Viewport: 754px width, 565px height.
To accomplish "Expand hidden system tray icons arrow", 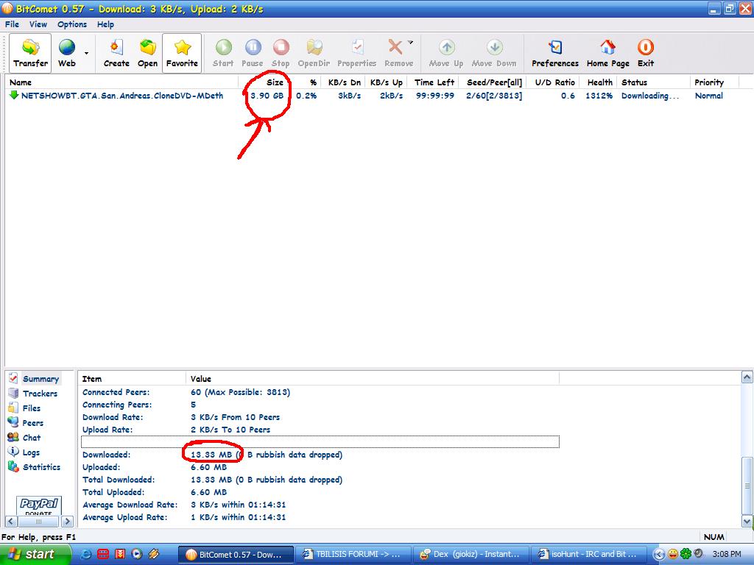I will 659,554.
